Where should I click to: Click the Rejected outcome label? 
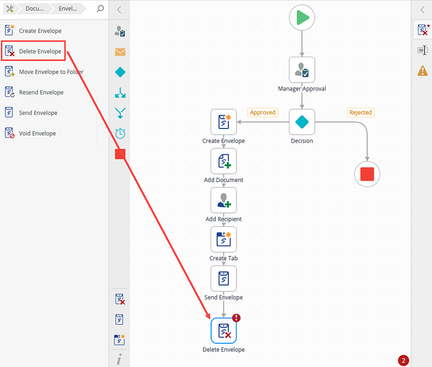(x=361, y=112)
